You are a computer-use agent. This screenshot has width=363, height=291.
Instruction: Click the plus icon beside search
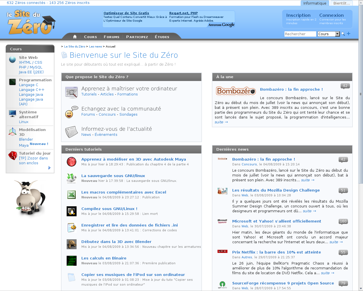(349, 34)
